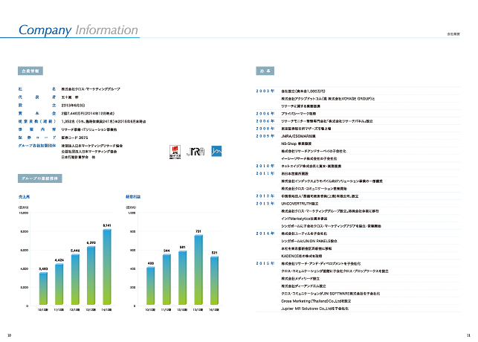This screenshot has width=478, height=342.
Task: Click the JMRA red-striped logo
Action: point(175,152)
